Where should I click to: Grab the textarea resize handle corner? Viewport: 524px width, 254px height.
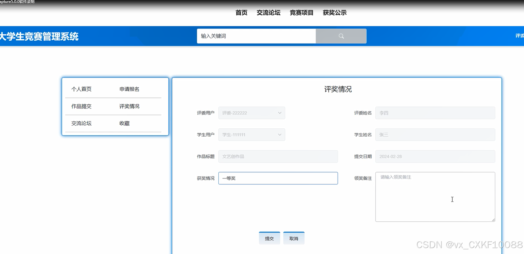[493, 220]
